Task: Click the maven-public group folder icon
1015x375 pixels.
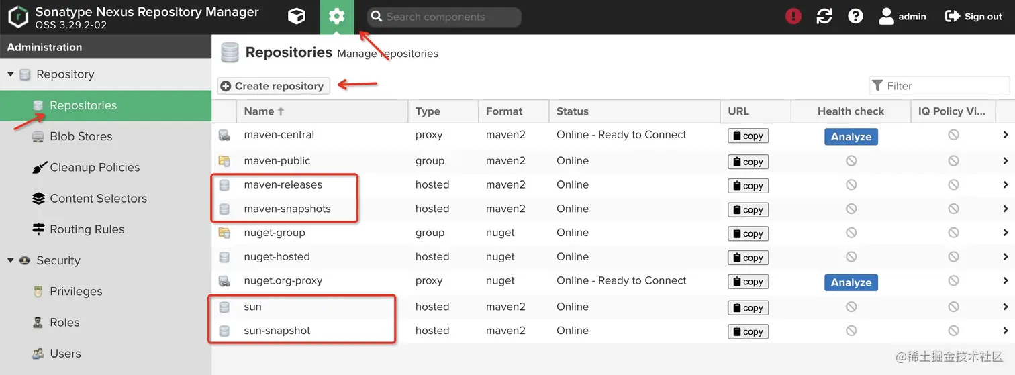Action: tap(224, 161)
